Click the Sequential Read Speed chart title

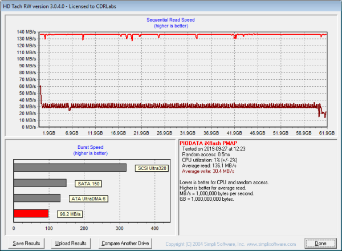170,20
